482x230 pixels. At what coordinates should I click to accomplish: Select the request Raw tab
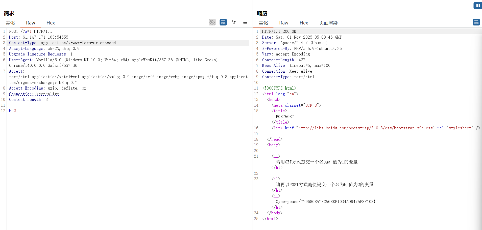[x=31, y=23]
